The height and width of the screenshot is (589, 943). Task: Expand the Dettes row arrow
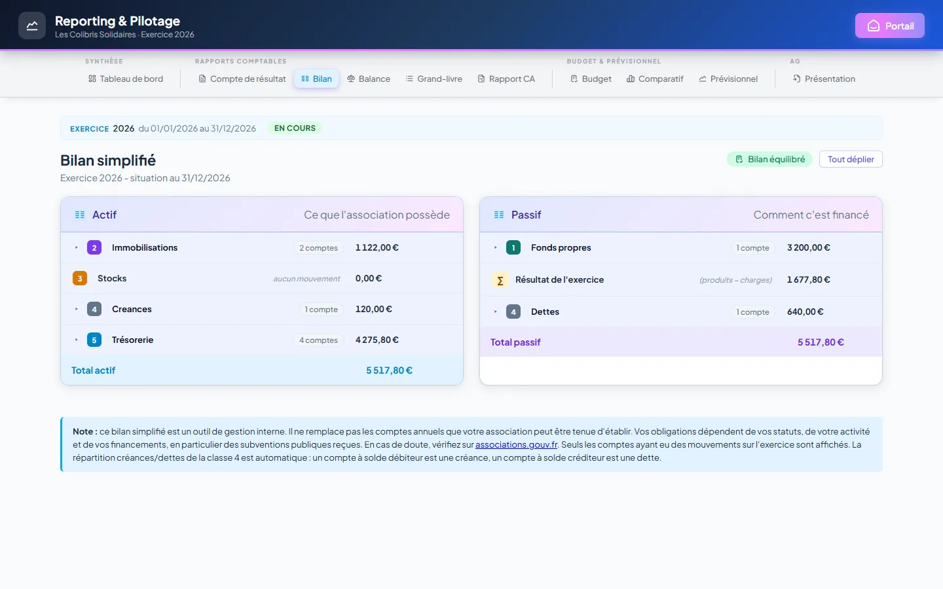point(496,312)
